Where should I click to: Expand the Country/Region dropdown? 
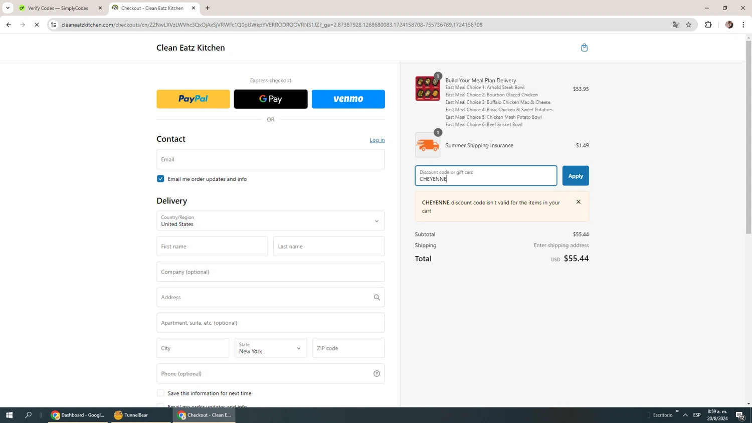coord(271,221)
